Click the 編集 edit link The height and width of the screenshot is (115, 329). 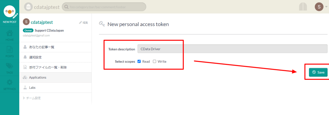tap(84, 23)
